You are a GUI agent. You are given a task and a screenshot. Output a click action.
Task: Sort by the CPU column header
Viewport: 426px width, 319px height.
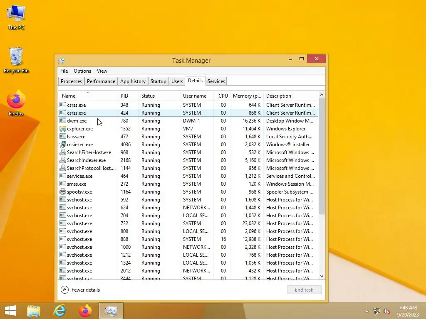[x=222, y=96]
